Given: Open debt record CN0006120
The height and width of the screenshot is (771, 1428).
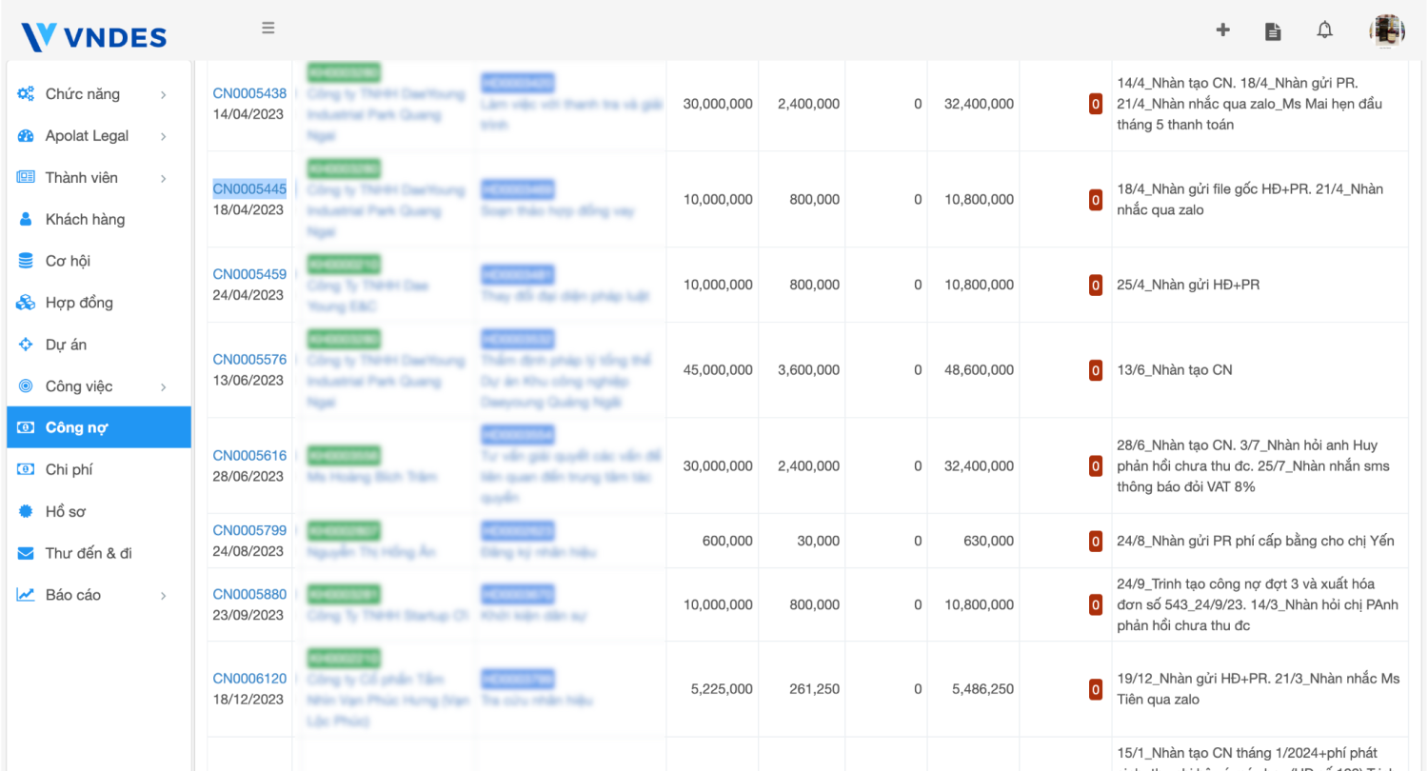Looking at the screenshot, I should point(249,679).
